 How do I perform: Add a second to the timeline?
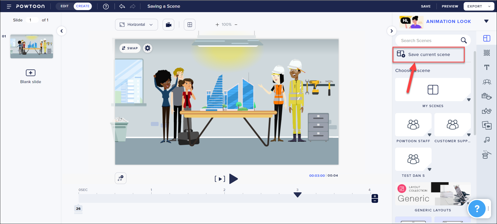375,196
